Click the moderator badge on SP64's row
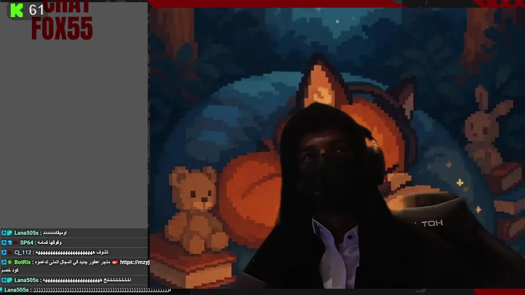This screenshot has height=295, width=525. point(4,243)
